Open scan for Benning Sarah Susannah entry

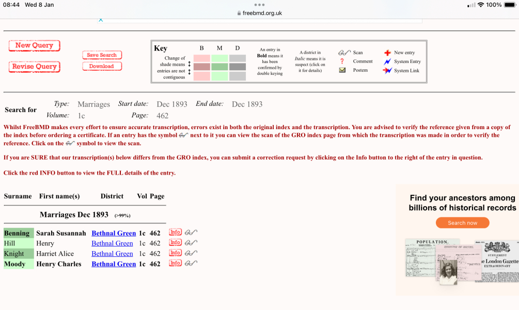191,233
